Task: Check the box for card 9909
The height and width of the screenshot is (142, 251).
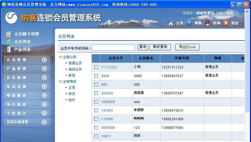Action: coord(96,76)
